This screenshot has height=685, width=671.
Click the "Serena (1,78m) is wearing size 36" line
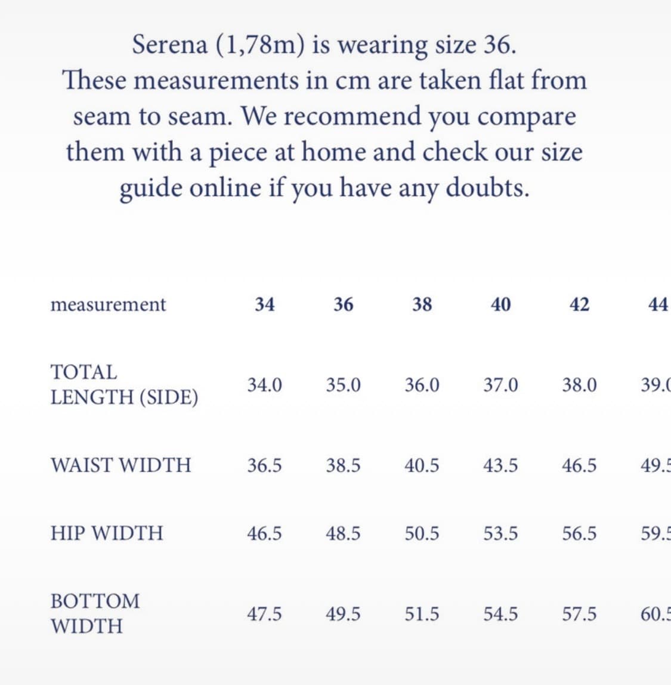324,45
